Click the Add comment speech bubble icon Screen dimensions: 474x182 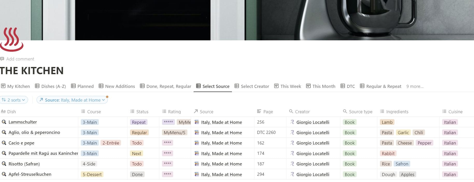2,59
